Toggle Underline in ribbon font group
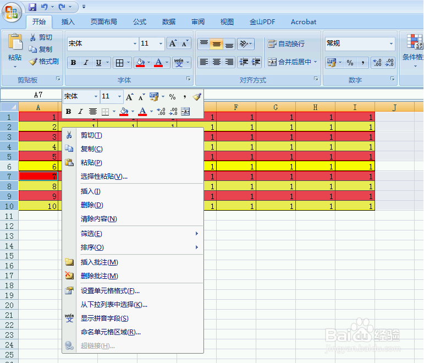Viewport: 424px width, 363px height. coord(98,63)
